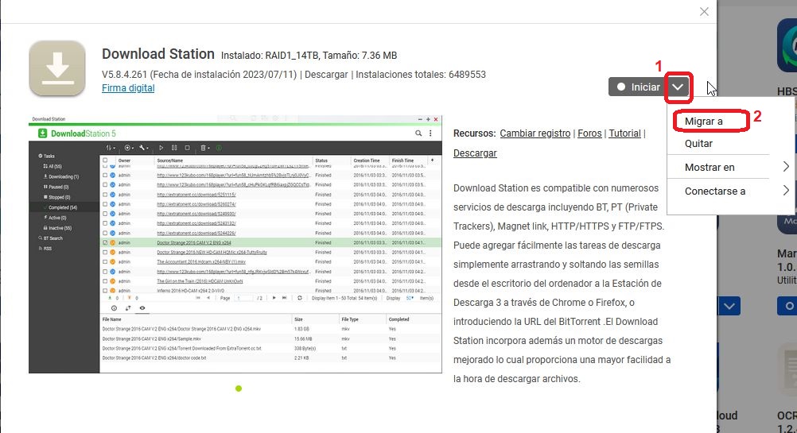797x433 pixels.
Task: Uncheck the highlighted Doctor Strange row checkbox
Action: point(104,242)
